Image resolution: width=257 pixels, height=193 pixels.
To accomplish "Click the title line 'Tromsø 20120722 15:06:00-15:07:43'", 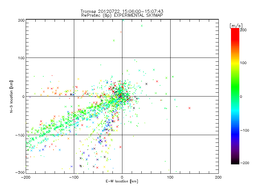I will coord(122,11).
